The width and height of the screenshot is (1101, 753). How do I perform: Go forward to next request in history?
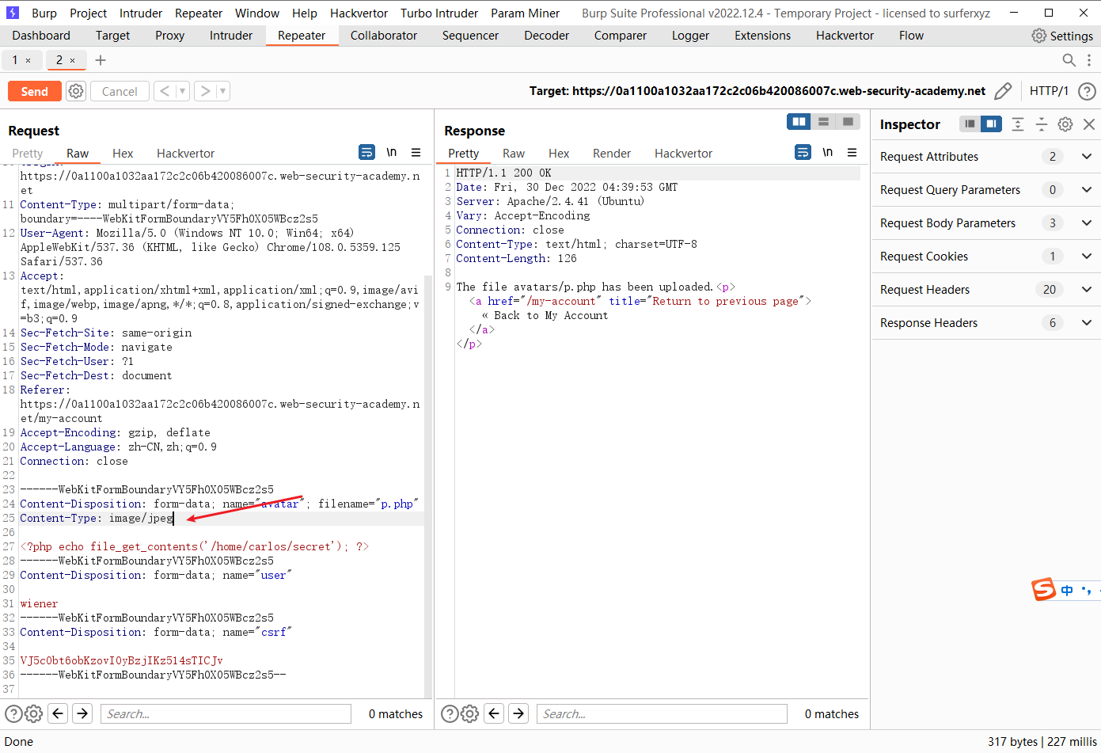point(205,91)
